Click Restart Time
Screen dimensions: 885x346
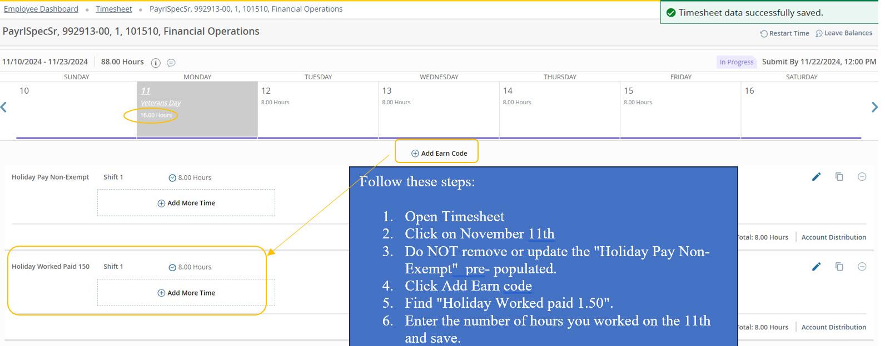(784, 33)
